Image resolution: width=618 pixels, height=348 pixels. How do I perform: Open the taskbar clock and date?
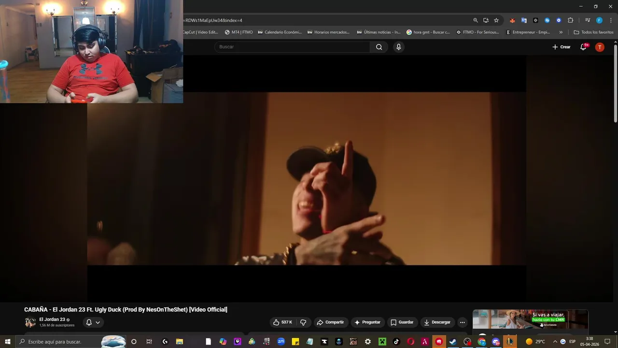tap(590, 342)
